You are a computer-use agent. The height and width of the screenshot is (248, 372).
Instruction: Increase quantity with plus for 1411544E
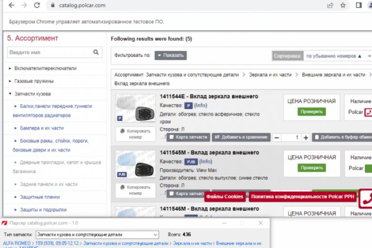click(306, 137)
